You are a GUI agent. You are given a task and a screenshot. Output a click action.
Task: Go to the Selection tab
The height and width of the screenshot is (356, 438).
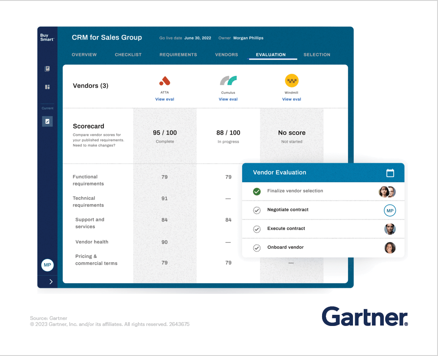317,54
